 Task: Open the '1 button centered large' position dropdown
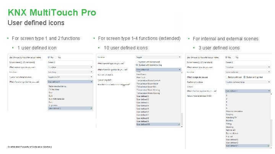tap(248, 82)
